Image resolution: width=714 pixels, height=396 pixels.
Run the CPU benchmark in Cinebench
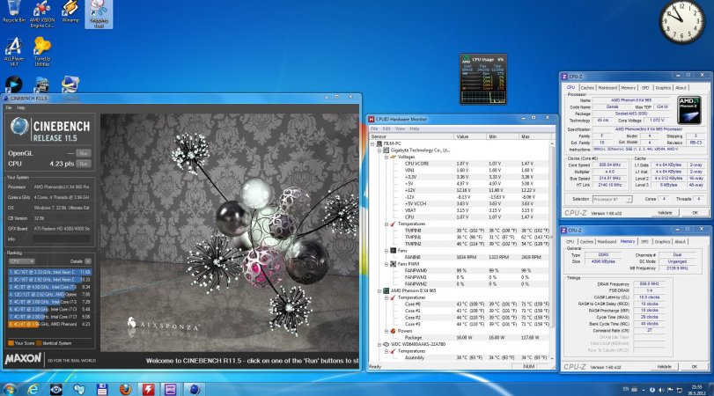84,164
